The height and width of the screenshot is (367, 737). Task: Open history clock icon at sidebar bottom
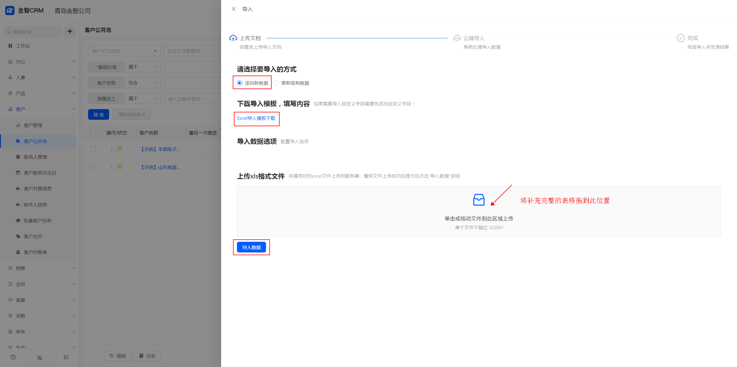pos(13,357)
